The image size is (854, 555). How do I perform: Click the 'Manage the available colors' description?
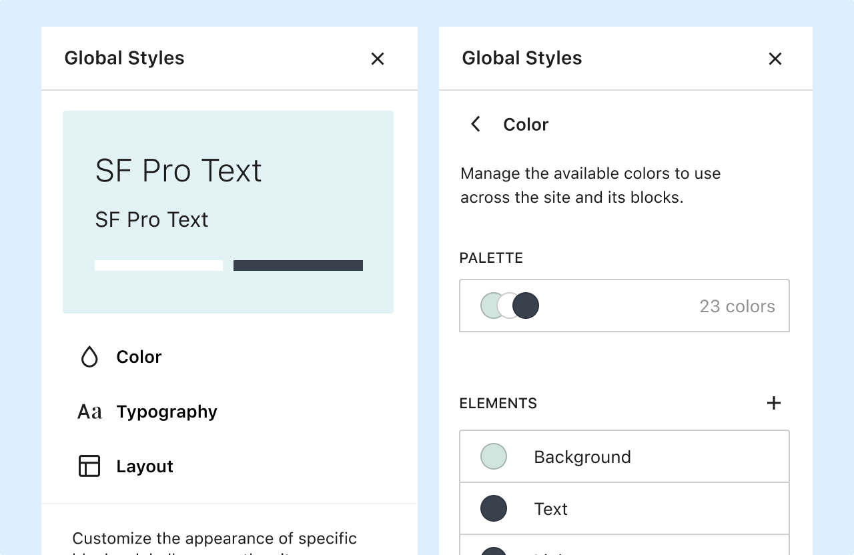click(x=590, y=185)
